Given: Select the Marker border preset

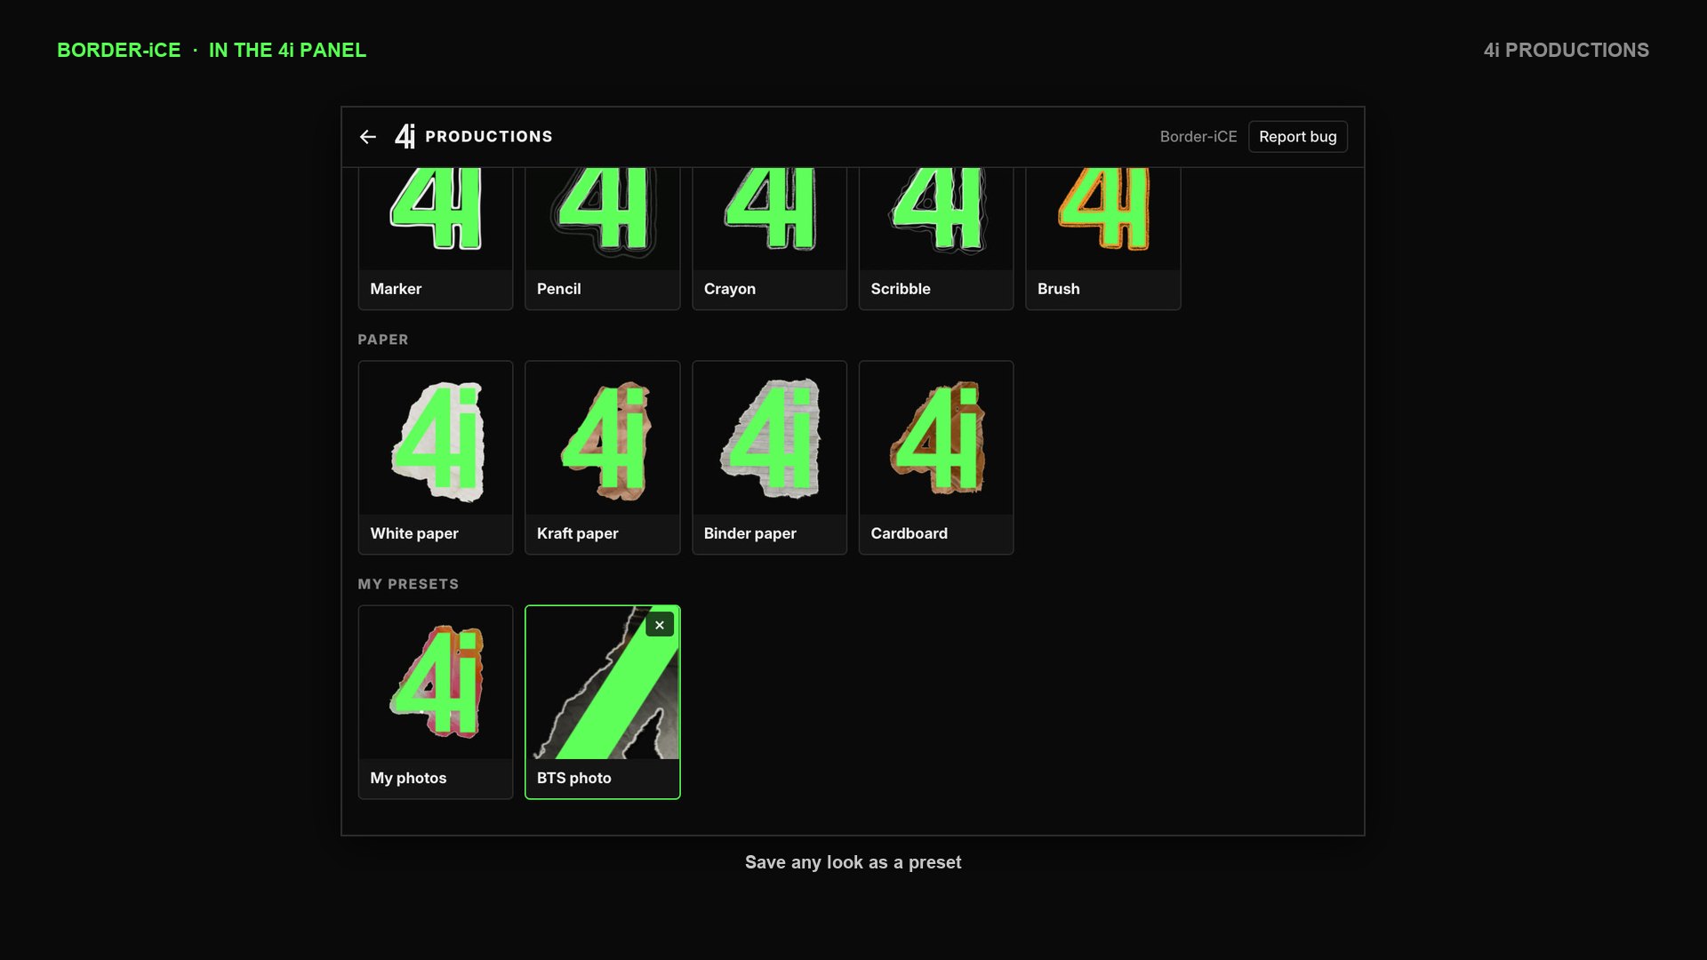Looking at the screenshot, I should (x=436, y=238).
